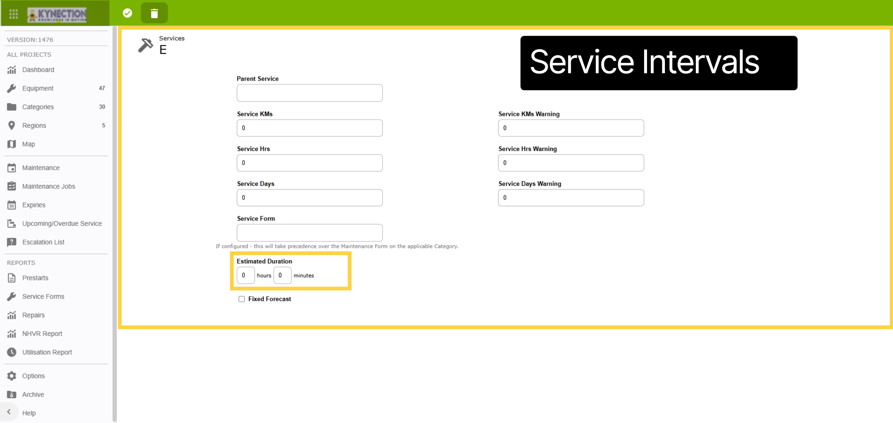893x423 pixels.
Task: Focus the Service Days Warning input
Action: pyautogui.click(x=571, y=198)
